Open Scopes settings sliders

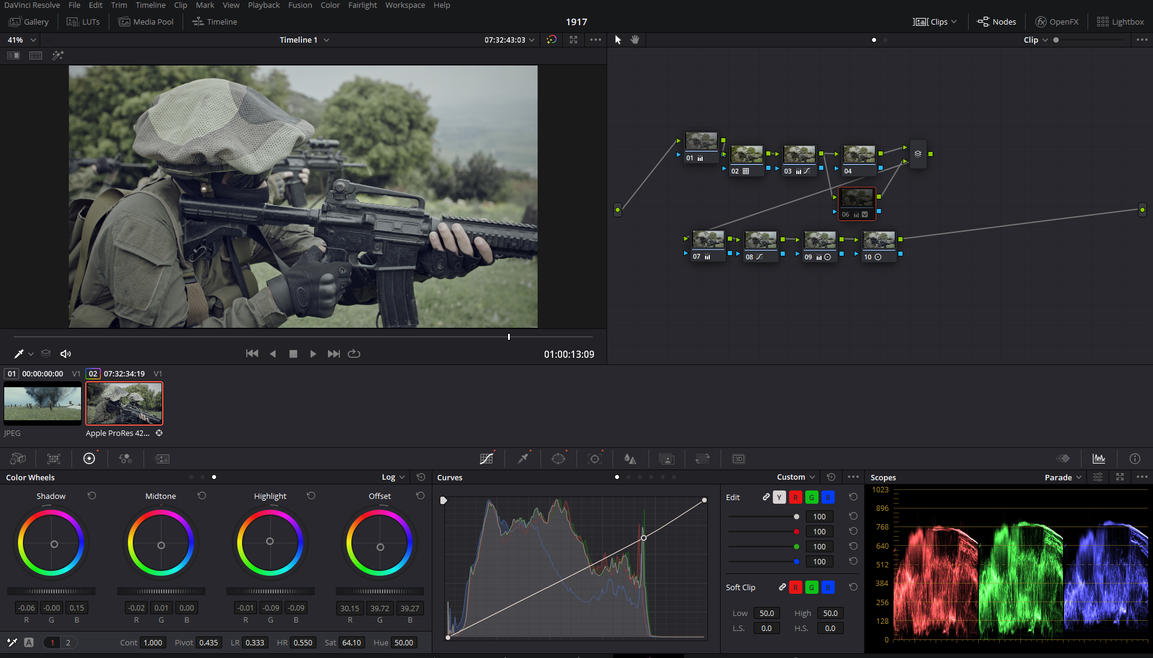point(1098,477)
